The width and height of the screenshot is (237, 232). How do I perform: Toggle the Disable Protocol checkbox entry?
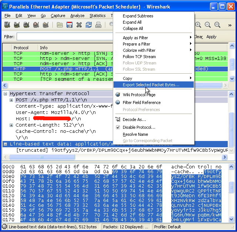[x=139, y=127]
